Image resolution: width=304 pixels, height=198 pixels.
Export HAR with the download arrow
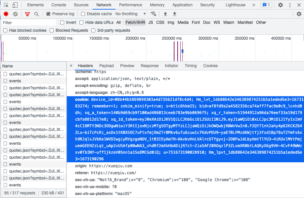(x=174, y=14)
